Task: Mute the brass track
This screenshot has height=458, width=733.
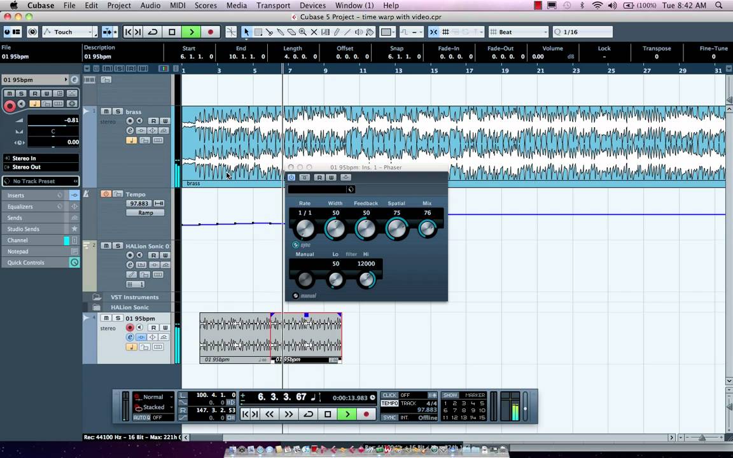Action: tap(106, 111)
